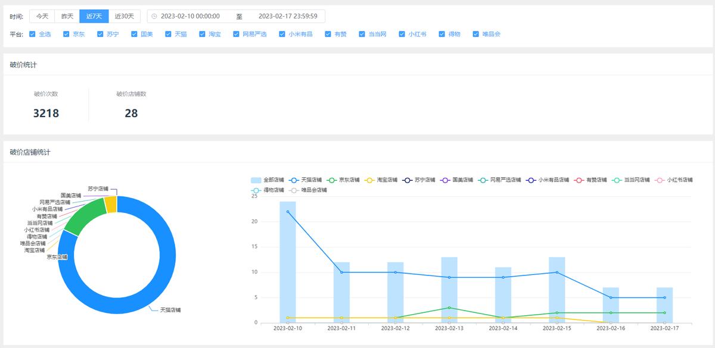Click the tallest bar for 2023-02-10

288,262
